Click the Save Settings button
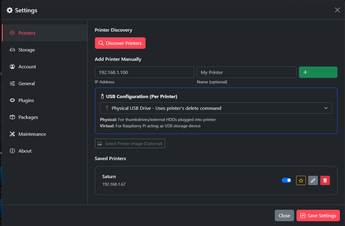 click(318, 215)
